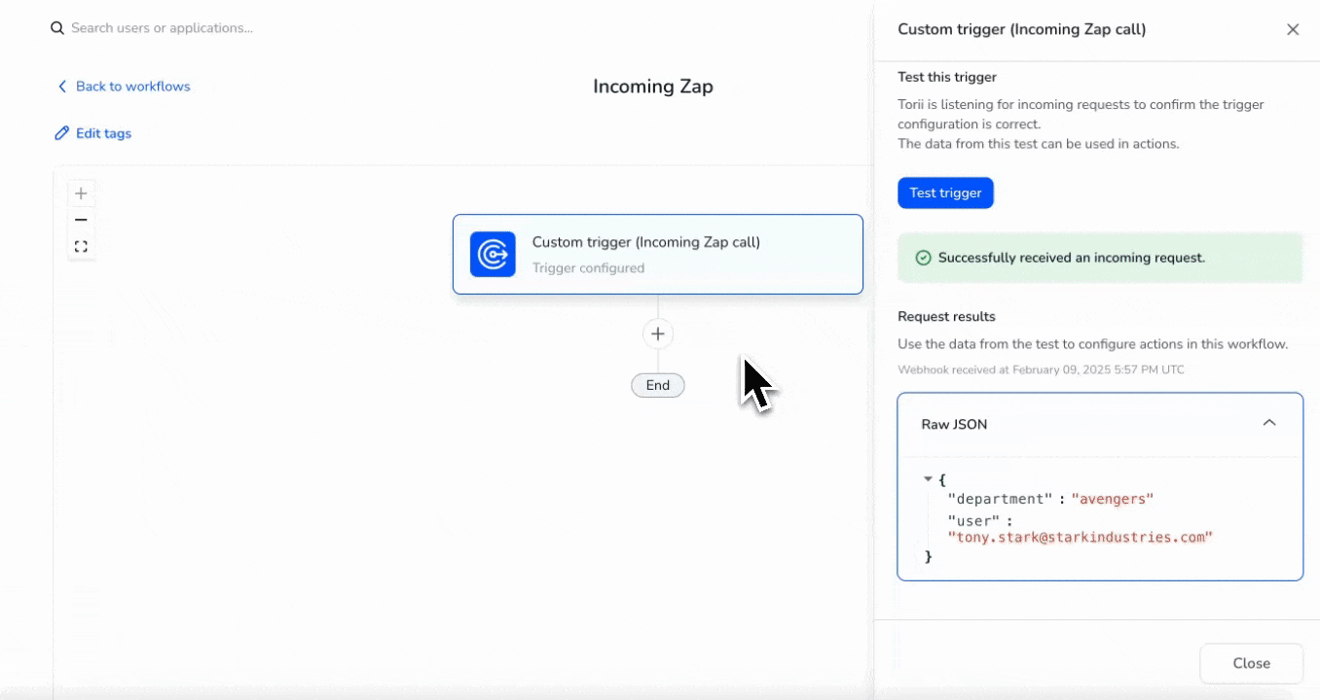Click the "user" key in the JSON

[x=973, y=521]
